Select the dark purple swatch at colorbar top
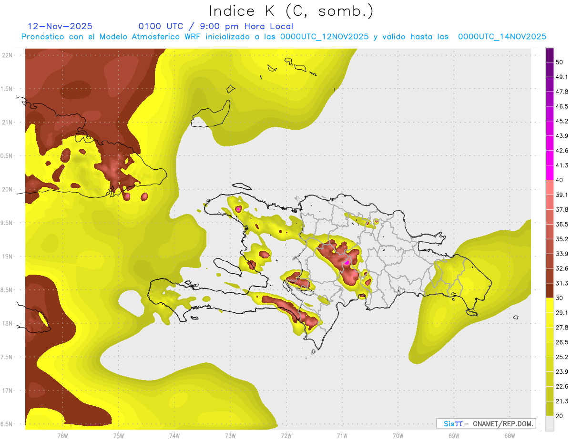 pos(550,55)
